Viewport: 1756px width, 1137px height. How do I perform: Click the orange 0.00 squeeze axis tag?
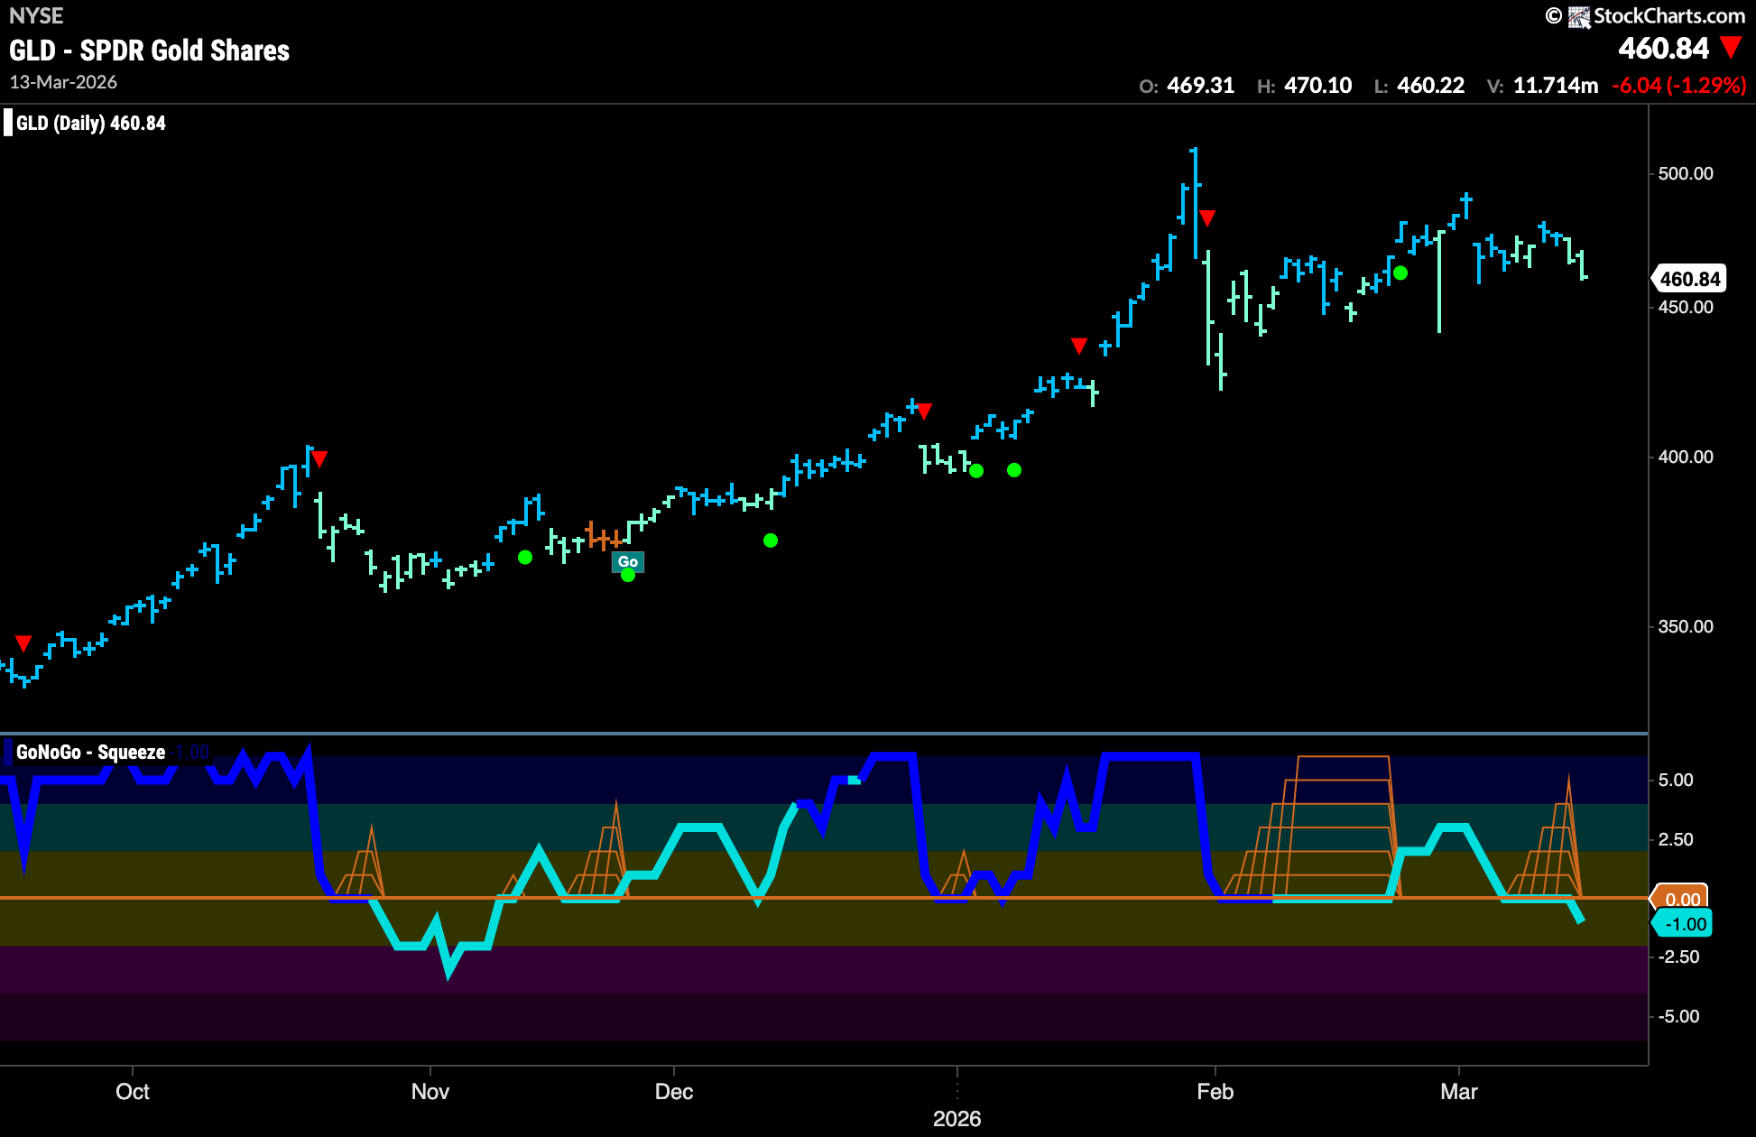point(1681,899)
